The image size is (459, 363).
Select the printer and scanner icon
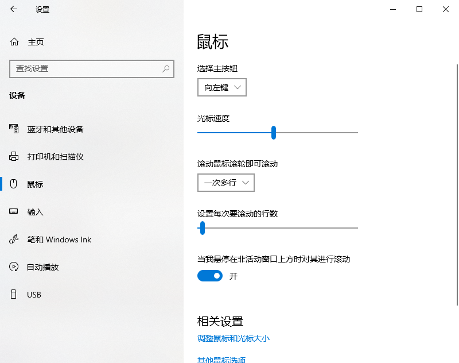pos(13,156)
